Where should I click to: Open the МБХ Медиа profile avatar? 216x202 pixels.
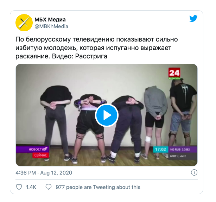click(24, 23)
